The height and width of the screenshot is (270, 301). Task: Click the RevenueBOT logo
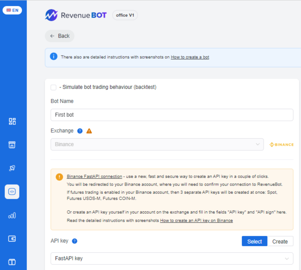click(76, 15)
